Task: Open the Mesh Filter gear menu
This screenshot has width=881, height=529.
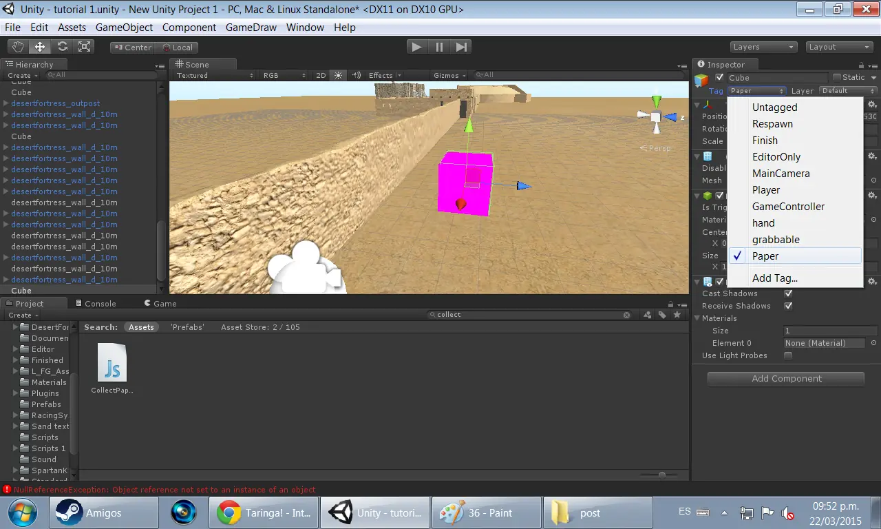Action: pos(872,157)
